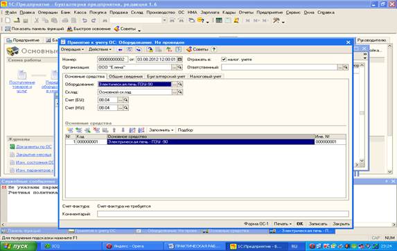Click the sort ascending icon in table toolbar
The image size is (397, 251).
(132, 130)
